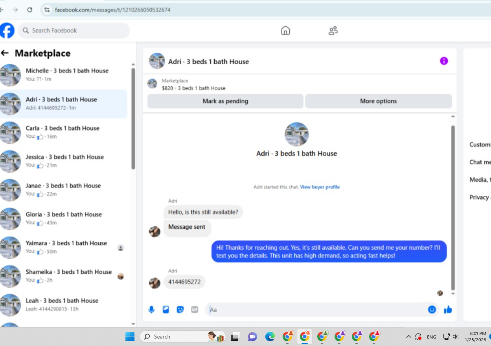Click the network icon in system tray
This screenshot has height=346, width=491.
pos(446,337)
